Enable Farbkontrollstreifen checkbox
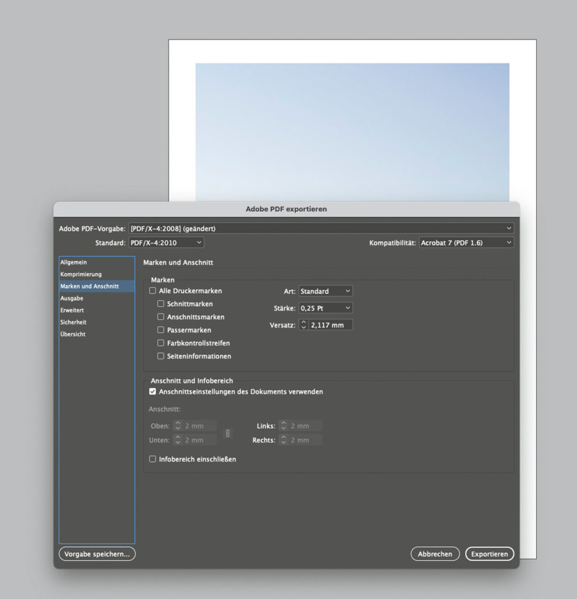 (x=161, y=343)
